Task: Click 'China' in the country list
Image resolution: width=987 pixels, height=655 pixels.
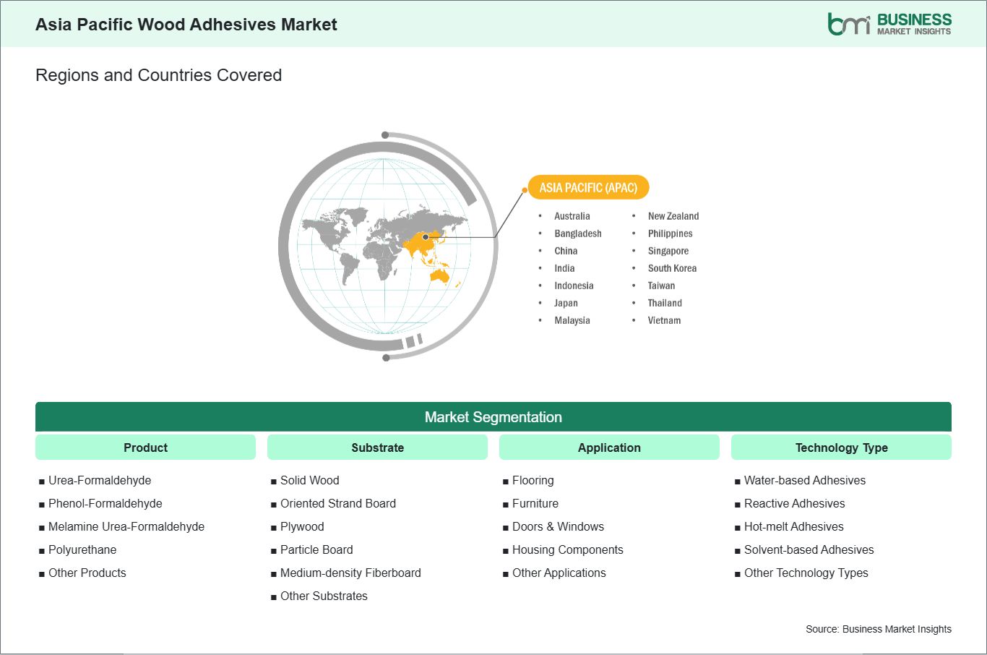Action: (x=566, y=251)
